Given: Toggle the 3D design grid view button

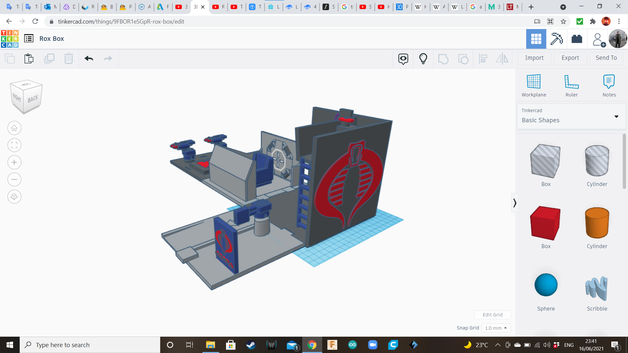Looking at the screenshot, I should pyautogui.click(x=536, y=39).
